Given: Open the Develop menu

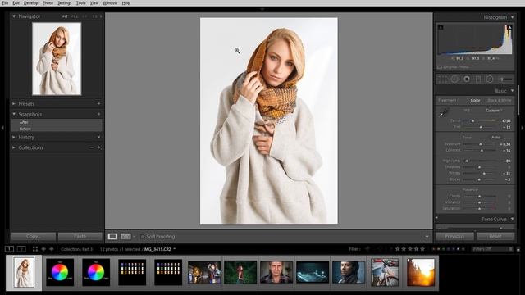Looking at the screenshot, I should click(x=30, y=2).
